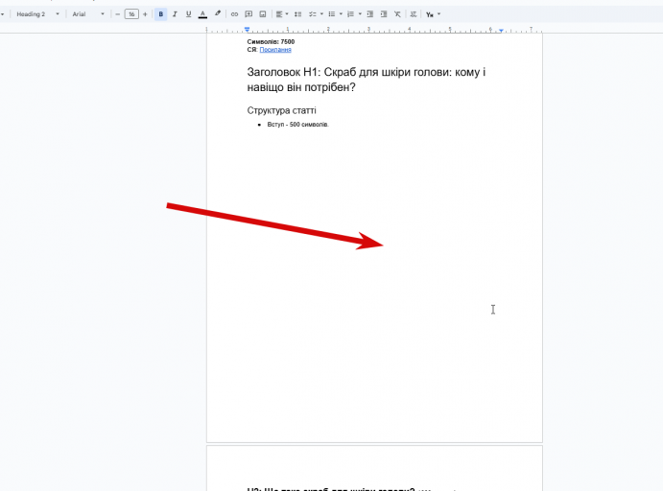
Task: Apply a numbered list
Action: [350, 14]
